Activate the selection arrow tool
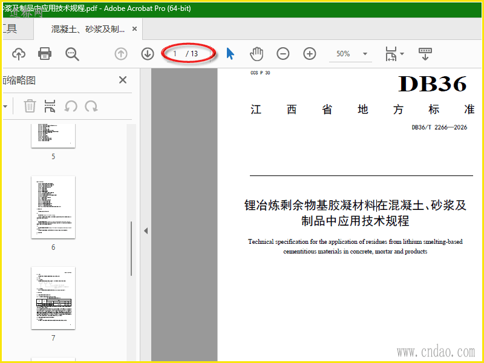Viewport: 484px width, 363px height. [231, 54]
